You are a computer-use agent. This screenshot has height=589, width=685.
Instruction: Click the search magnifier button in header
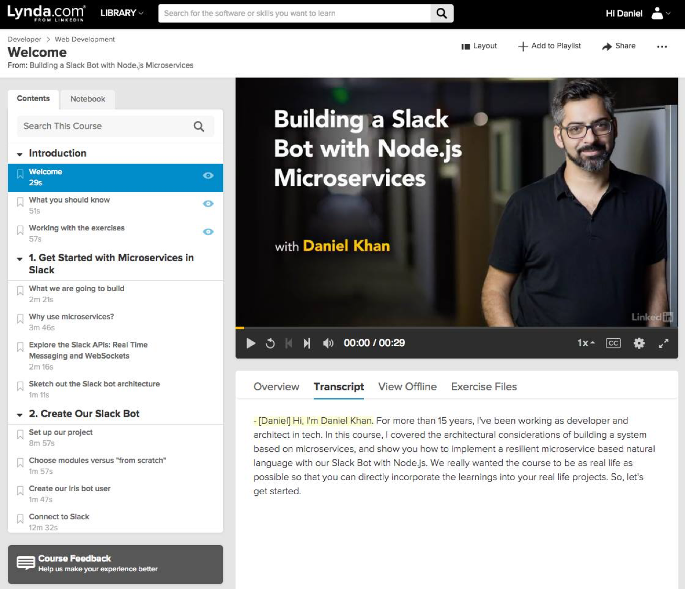pos(442,13)
